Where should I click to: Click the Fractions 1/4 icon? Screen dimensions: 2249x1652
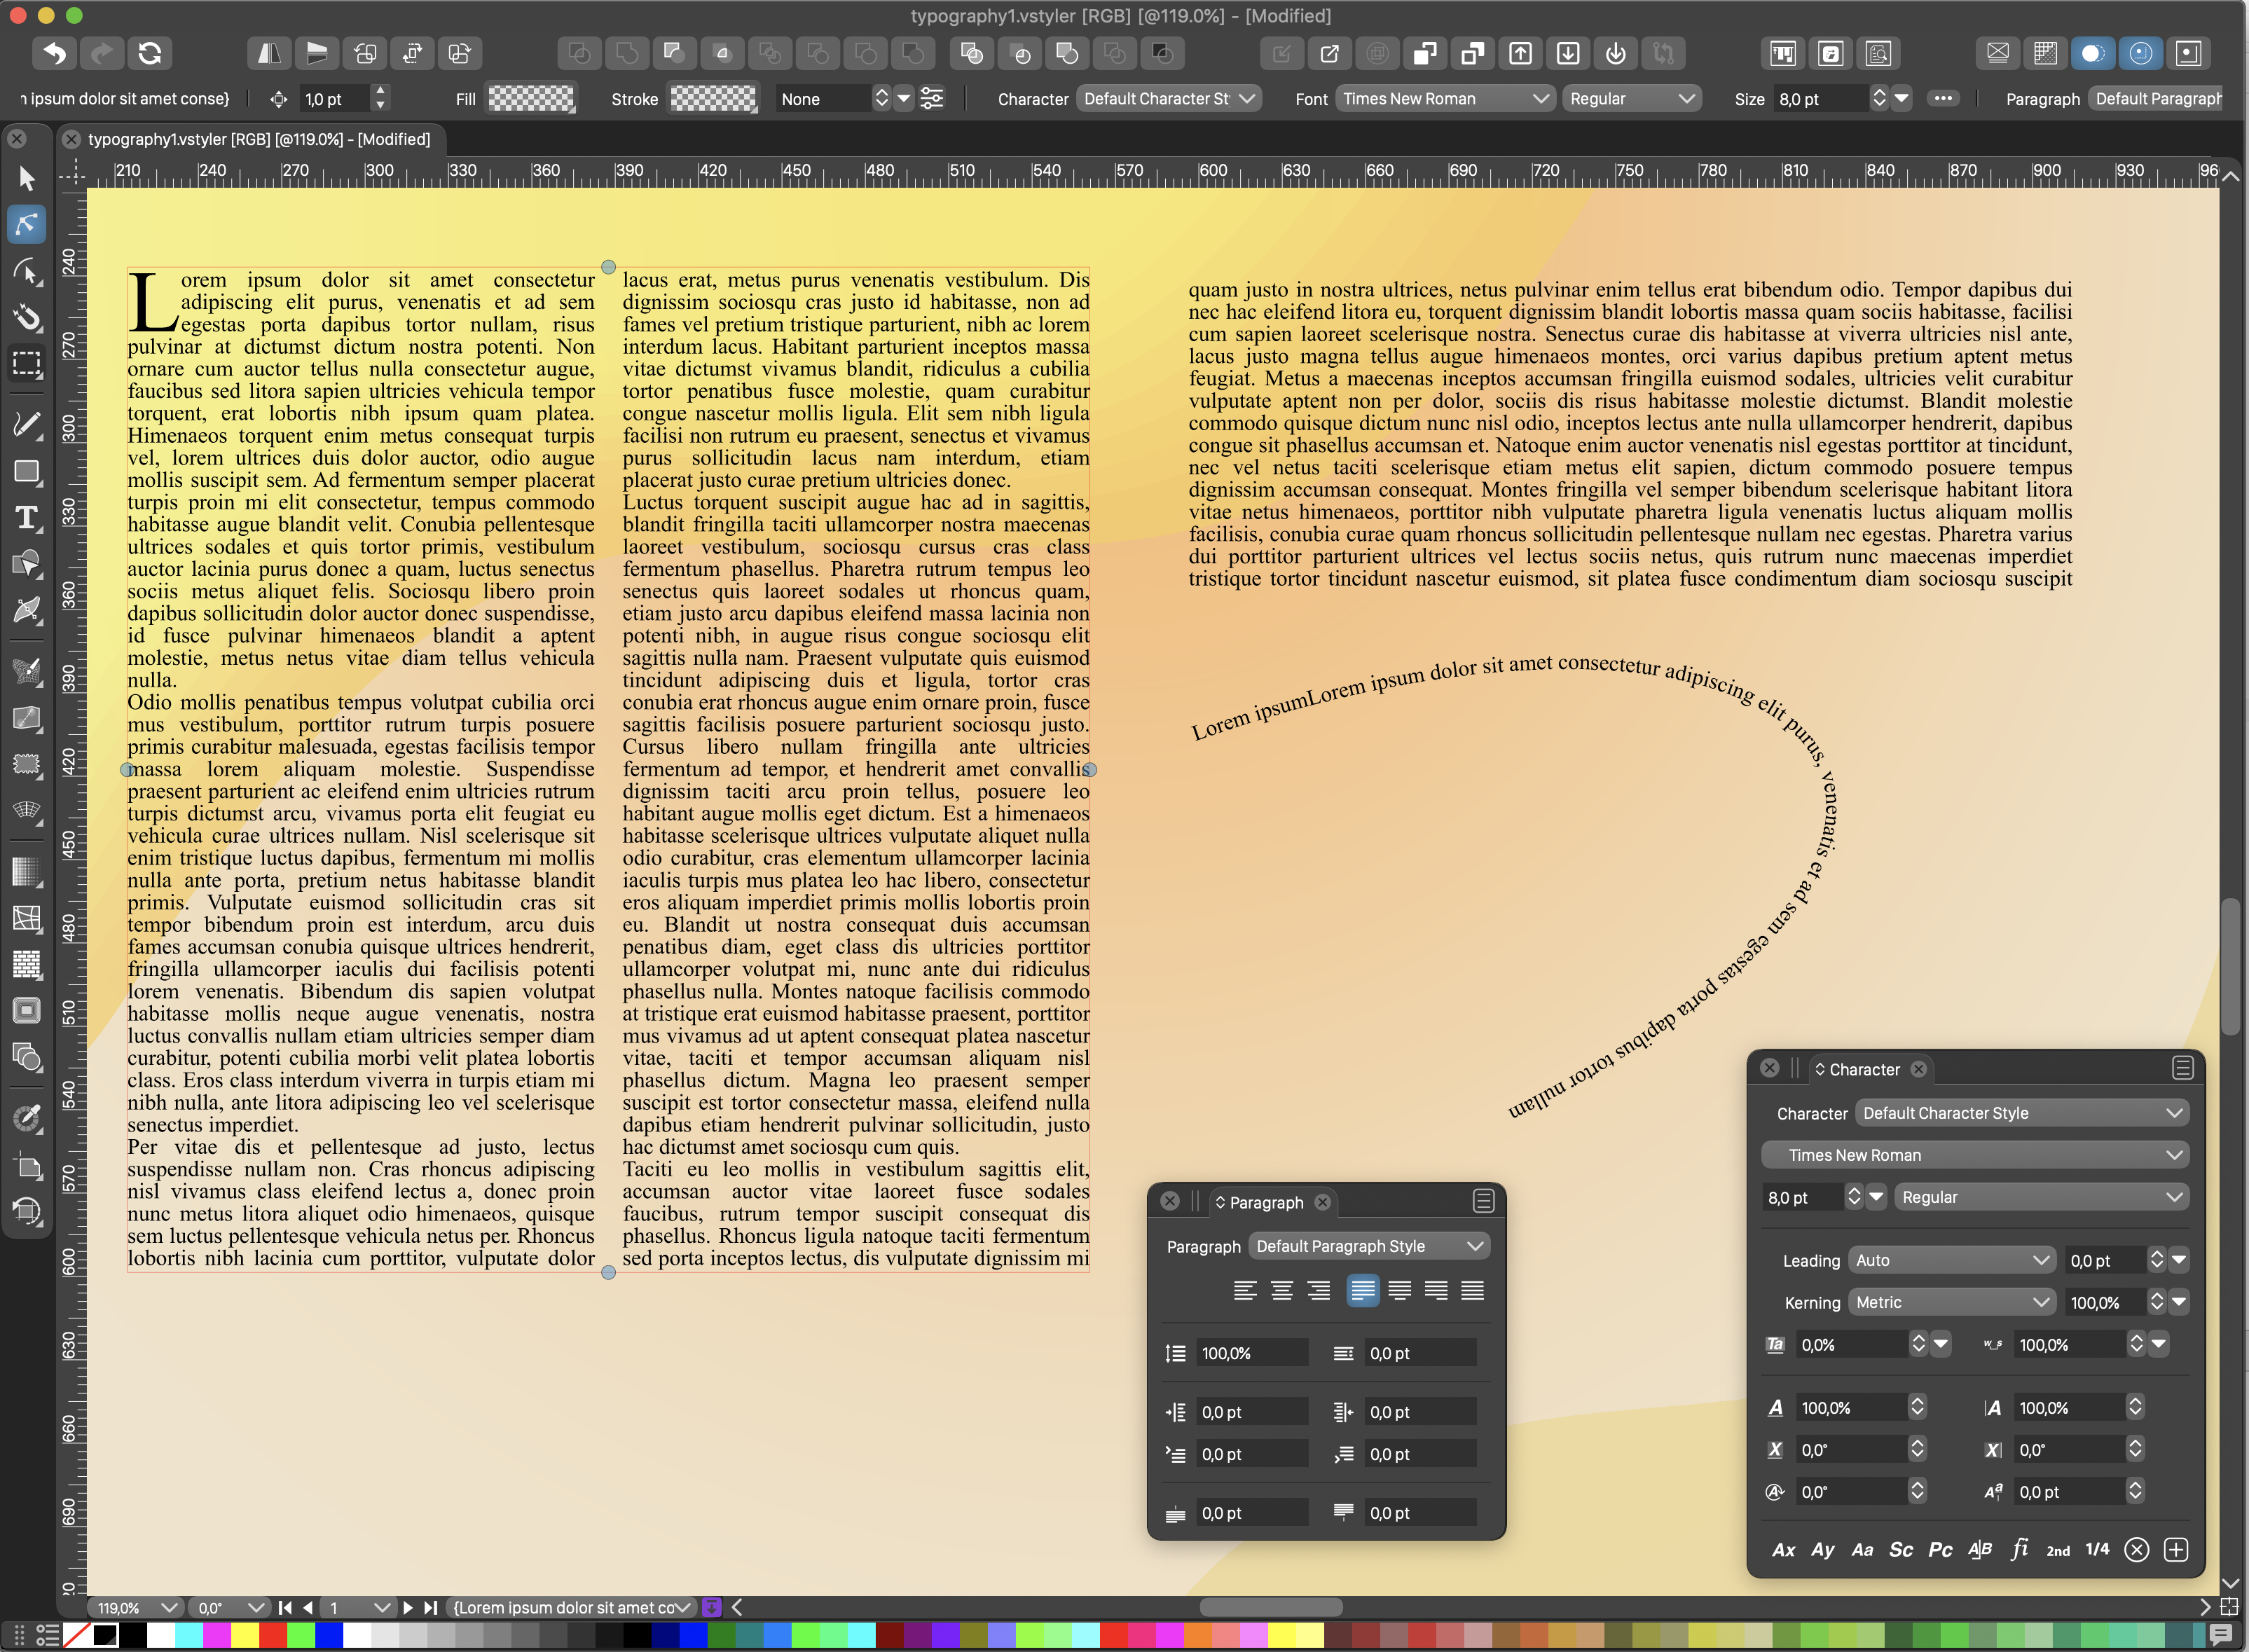2097,1549
